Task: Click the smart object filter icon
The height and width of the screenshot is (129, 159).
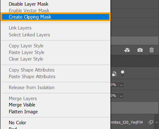Action: point(114,74)
